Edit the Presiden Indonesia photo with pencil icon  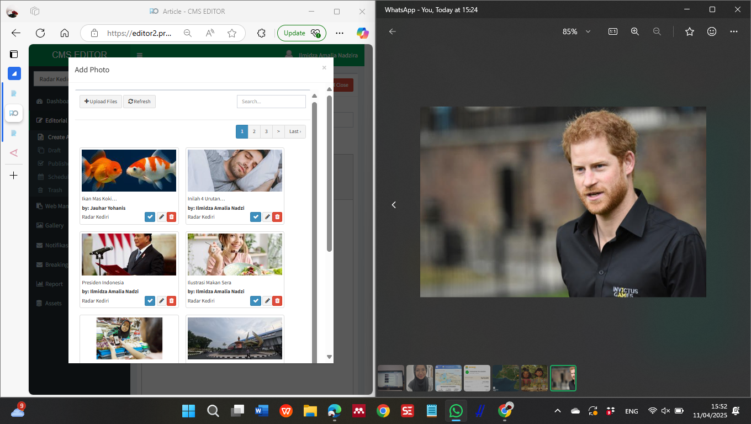(161, 301)
